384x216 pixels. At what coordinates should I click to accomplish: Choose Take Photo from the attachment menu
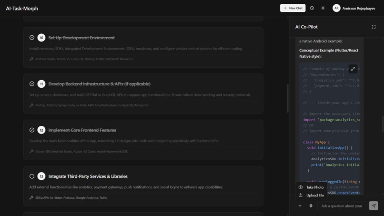(311, 187)
